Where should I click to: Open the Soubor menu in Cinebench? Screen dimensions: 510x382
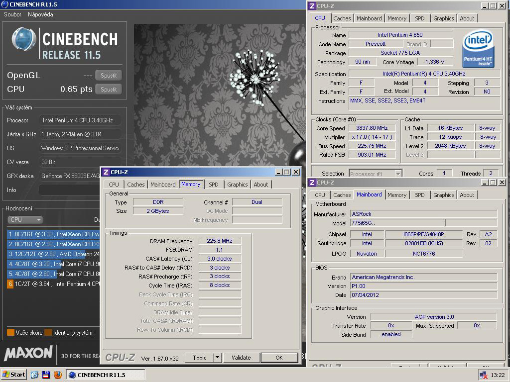12,14
